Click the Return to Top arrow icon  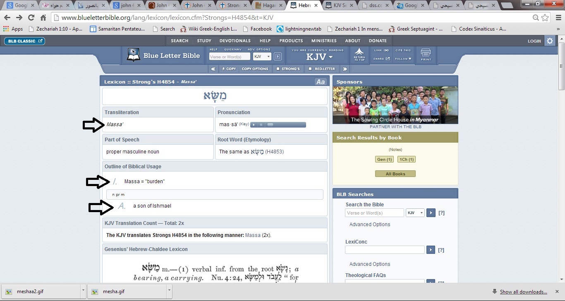359,55
